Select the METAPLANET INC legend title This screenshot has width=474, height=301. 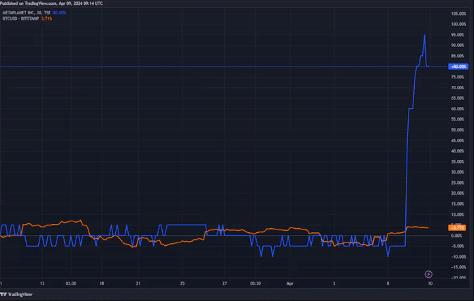26,12
